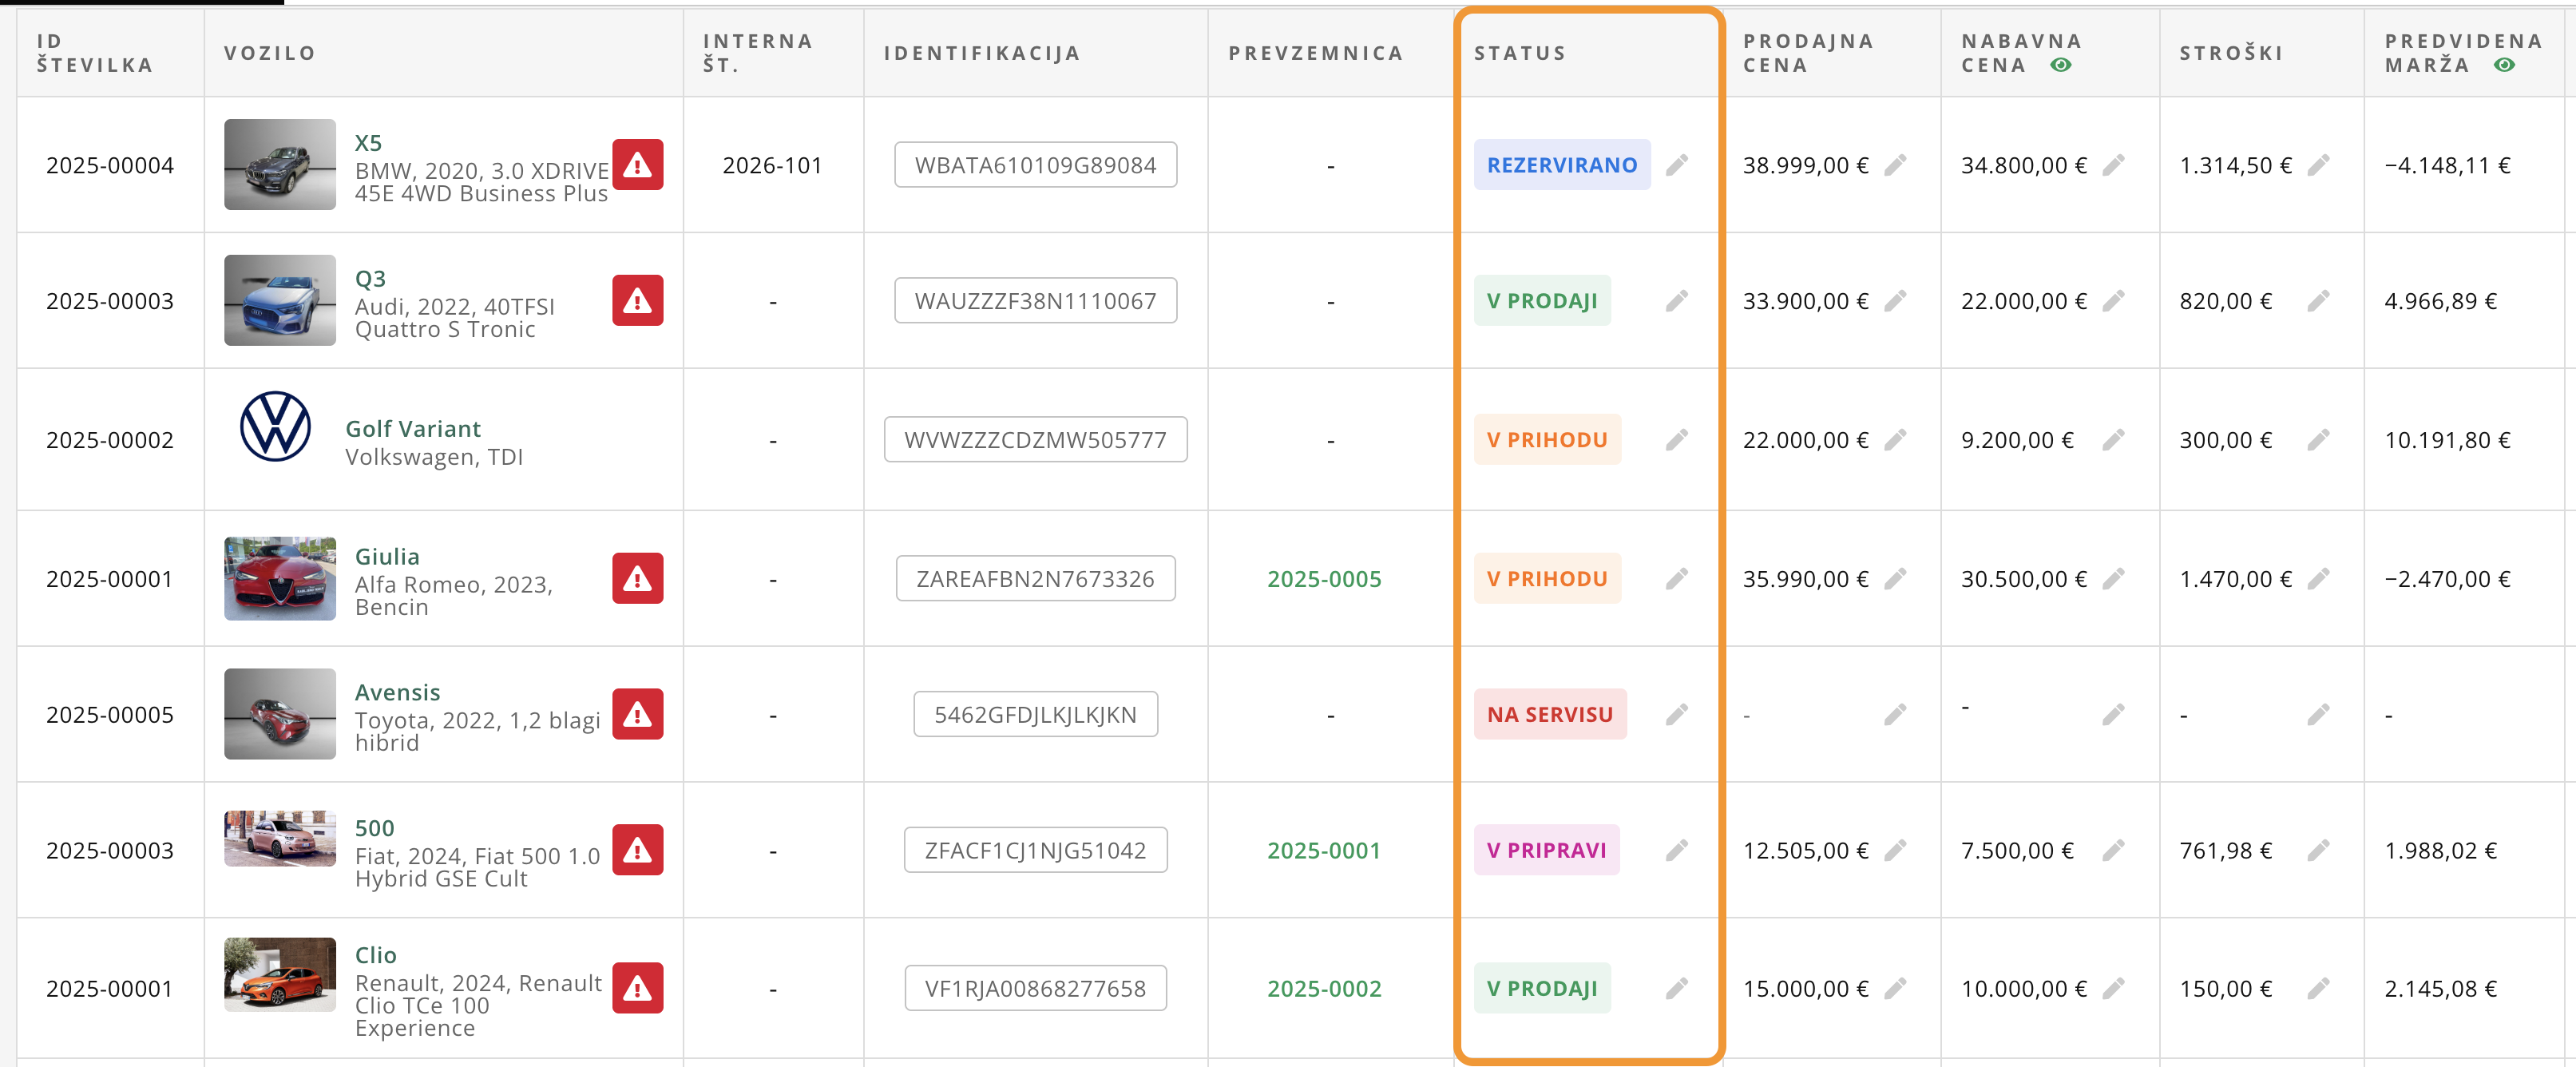2576x1067 pixels.
Task: Click the V PRIPRAVI status badge
Action: (1545, 851)
